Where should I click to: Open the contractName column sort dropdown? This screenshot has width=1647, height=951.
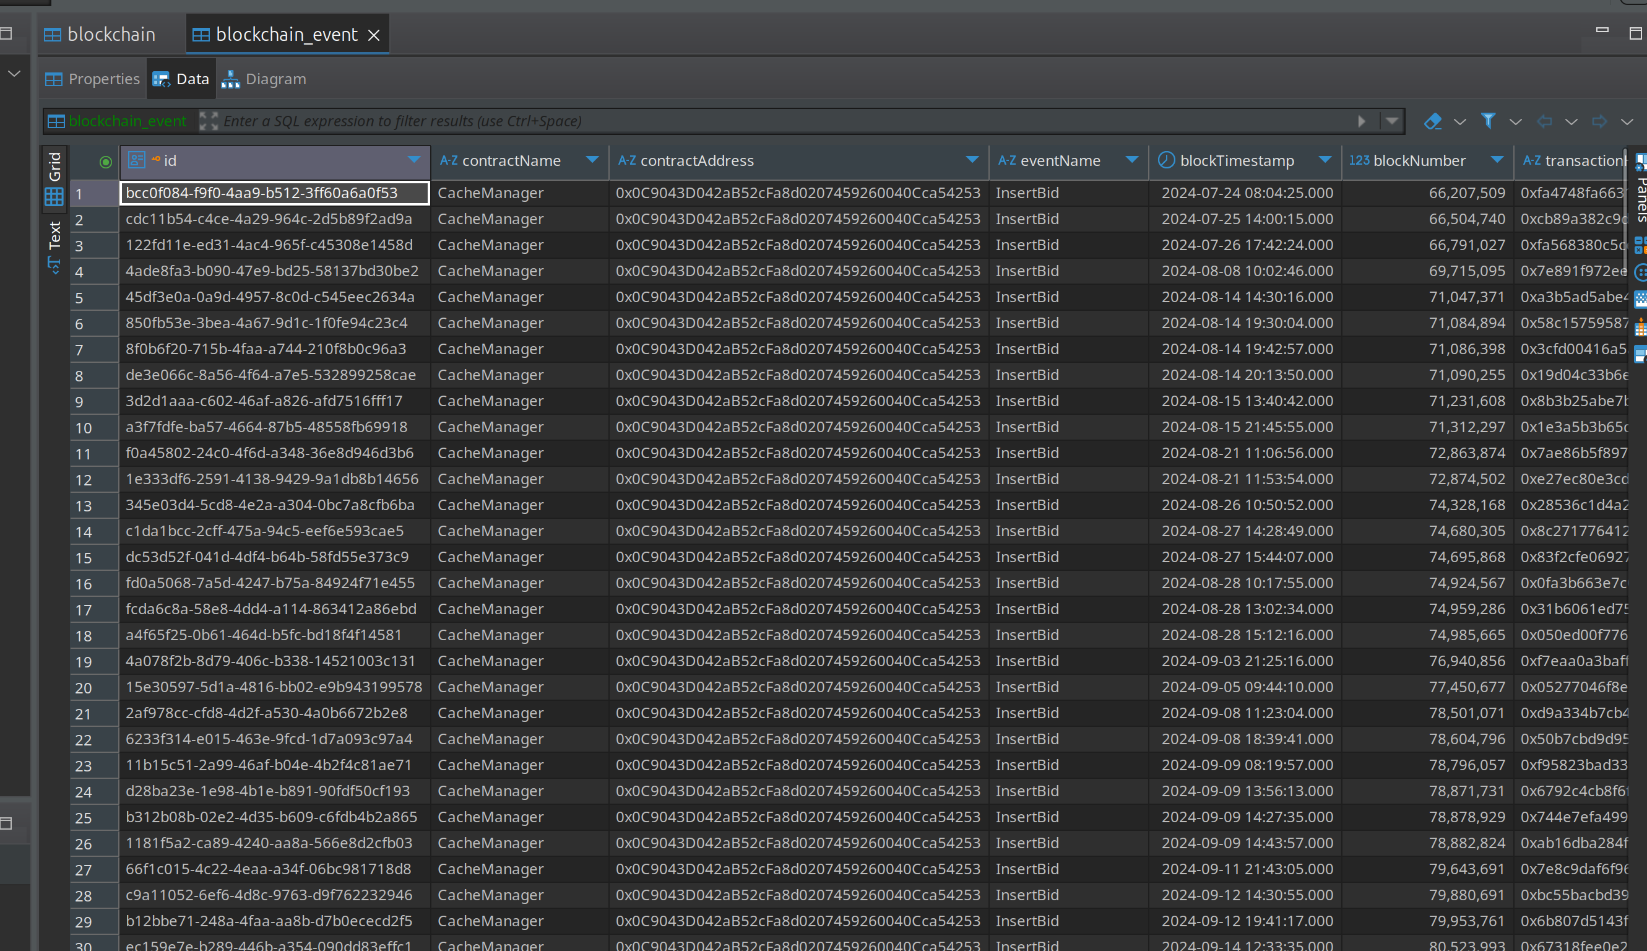(592, 160)
